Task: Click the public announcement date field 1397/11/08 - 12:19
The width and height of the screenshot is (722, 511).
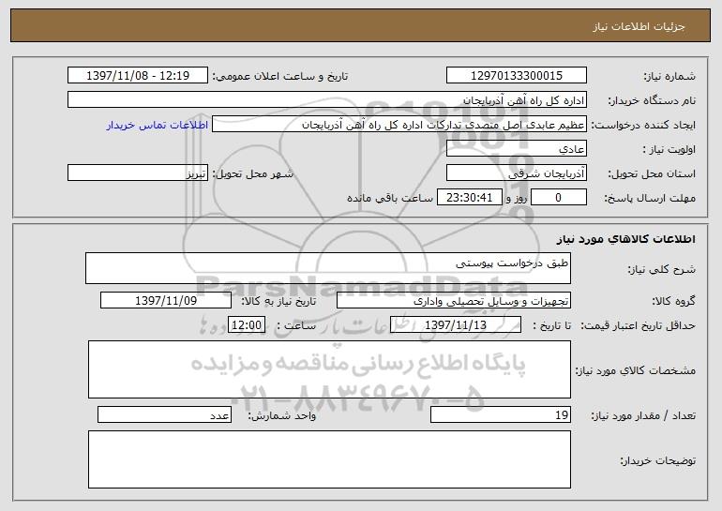Action: (x=138, y=76)
